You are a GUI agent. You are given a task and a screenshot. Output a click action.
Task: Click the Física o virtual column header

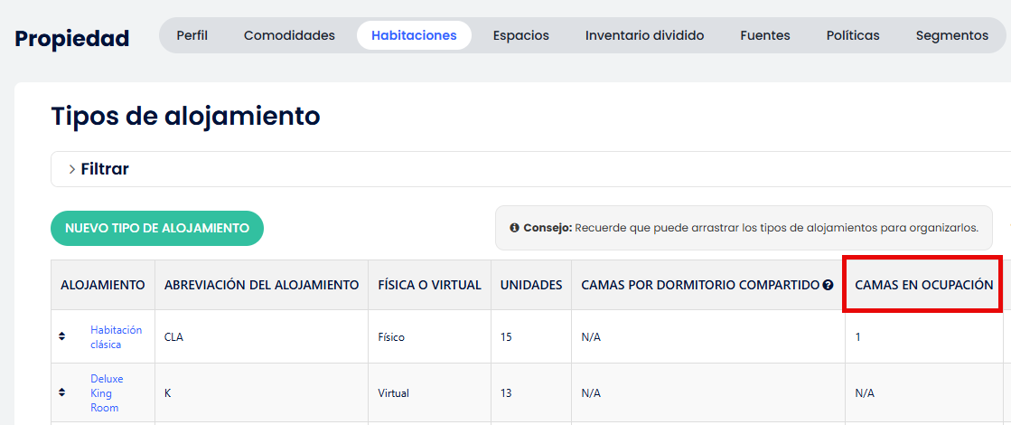pyautogui.click(x=429, y=285)
